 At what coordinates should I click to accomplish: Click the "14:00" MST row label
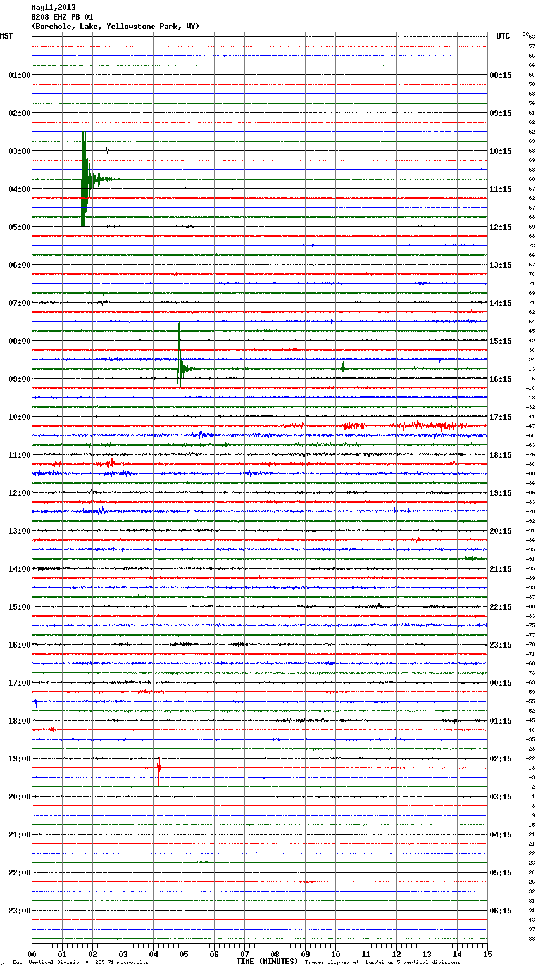[20, 569]
